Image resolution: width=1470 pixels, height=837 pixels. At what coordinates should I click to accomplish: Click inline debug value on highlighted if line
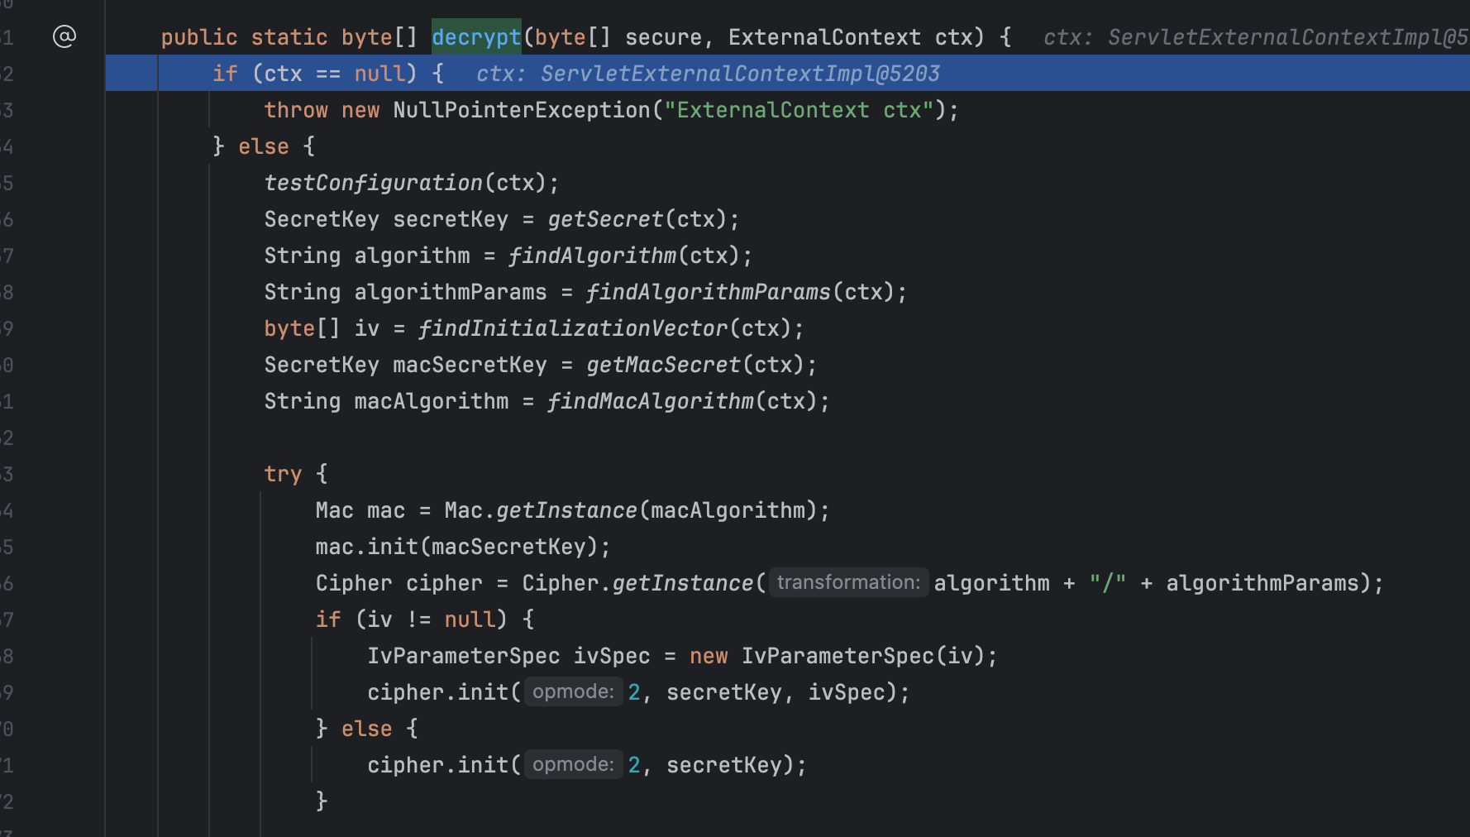click(708, 74)
